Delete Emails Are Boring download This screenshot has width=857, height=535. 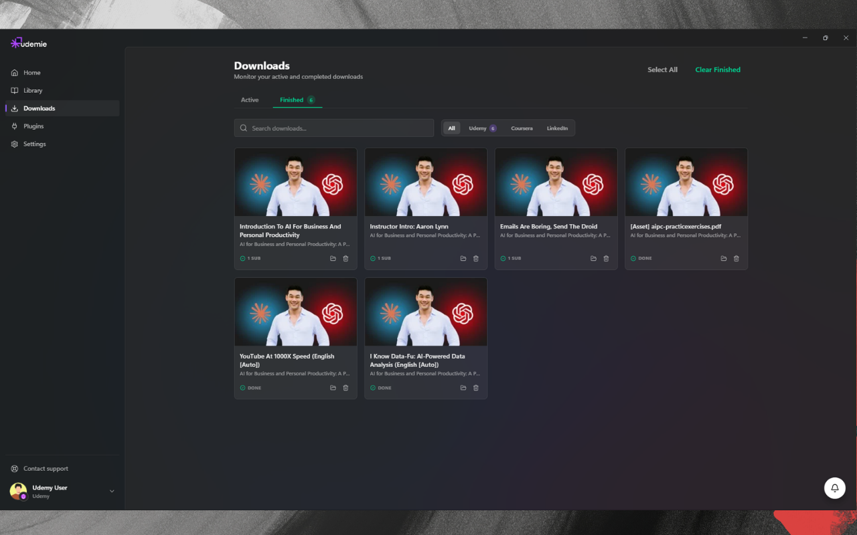pos(606,258)
